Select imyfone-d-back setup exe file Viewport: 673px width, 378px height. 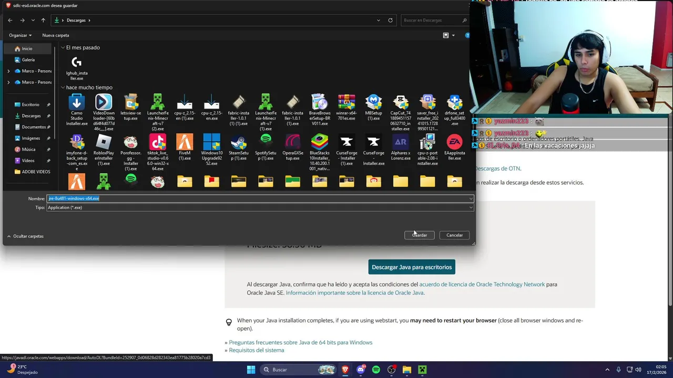pos(77,153)
